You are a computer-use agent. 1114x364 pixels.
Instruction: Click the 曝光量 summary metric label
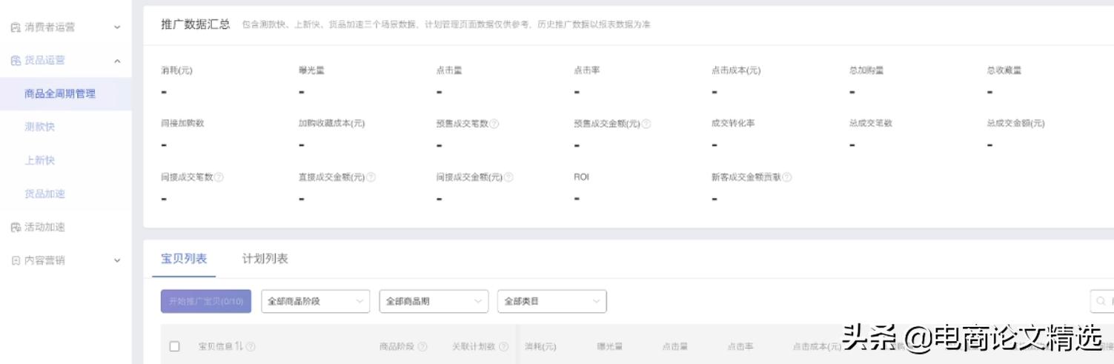[311, 70]
